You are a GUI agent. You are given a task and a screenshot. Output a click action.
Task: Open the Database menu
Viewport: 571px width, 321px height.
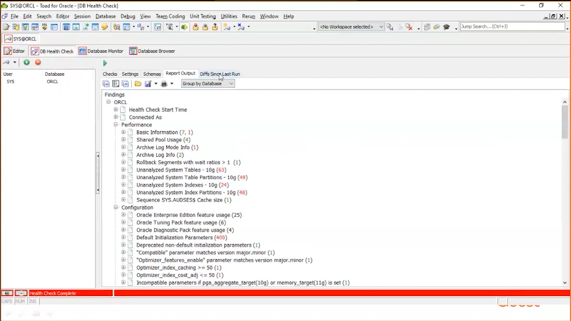click(105, 16)
